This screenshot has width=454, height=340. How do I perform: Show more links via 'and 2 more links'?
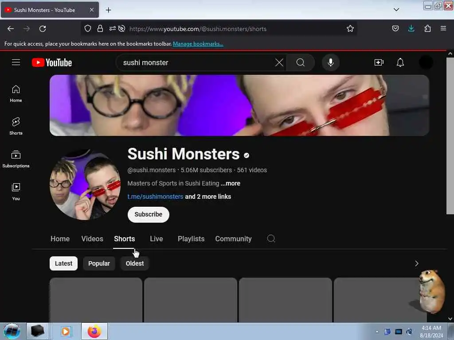point(208,197)
